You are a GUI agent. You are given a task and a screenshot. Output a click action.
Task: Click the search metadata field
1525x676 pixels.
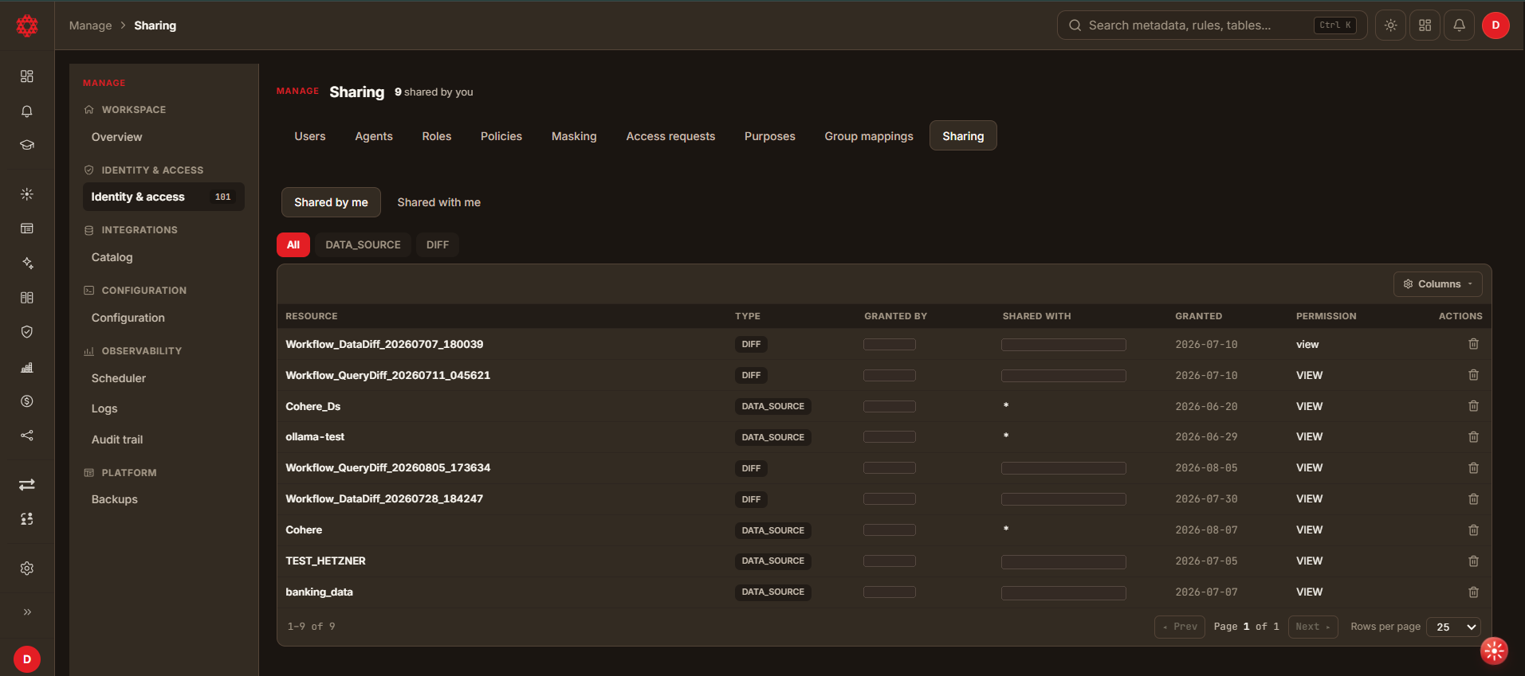tap(1212, 25)
